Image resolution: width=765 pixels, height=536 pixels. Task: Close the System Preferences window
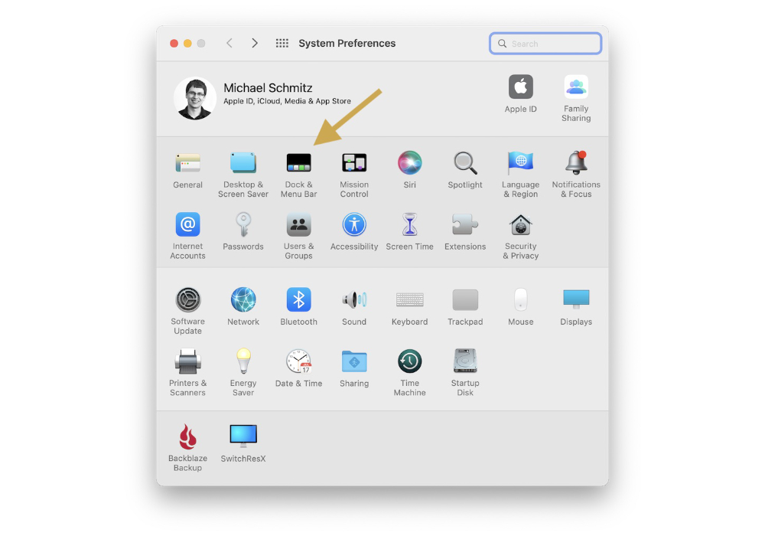(174, 44)
